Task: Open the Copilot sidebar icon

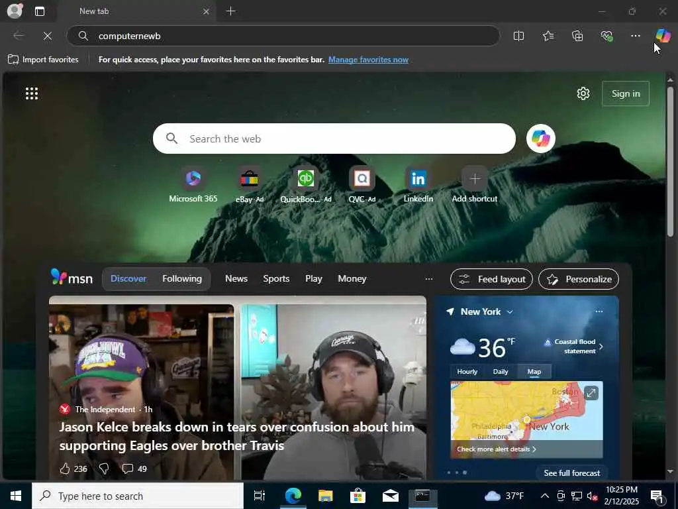Action: [x=663, y=36]
